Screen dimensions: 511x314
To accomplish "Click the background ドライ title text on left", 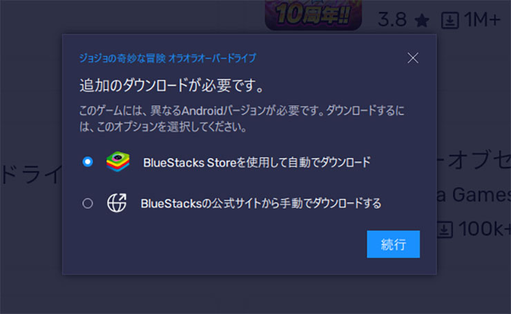I will [x=31, y=175].
